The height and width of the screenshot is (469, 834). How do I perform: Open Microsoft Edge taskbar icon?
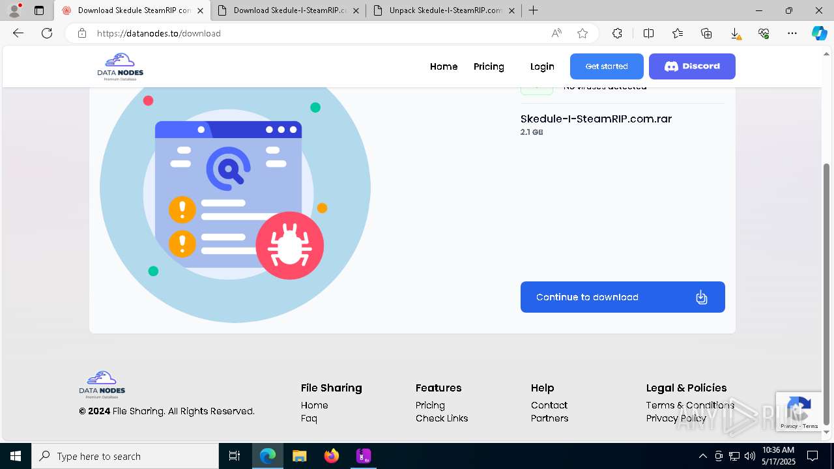tap(268, 456)
